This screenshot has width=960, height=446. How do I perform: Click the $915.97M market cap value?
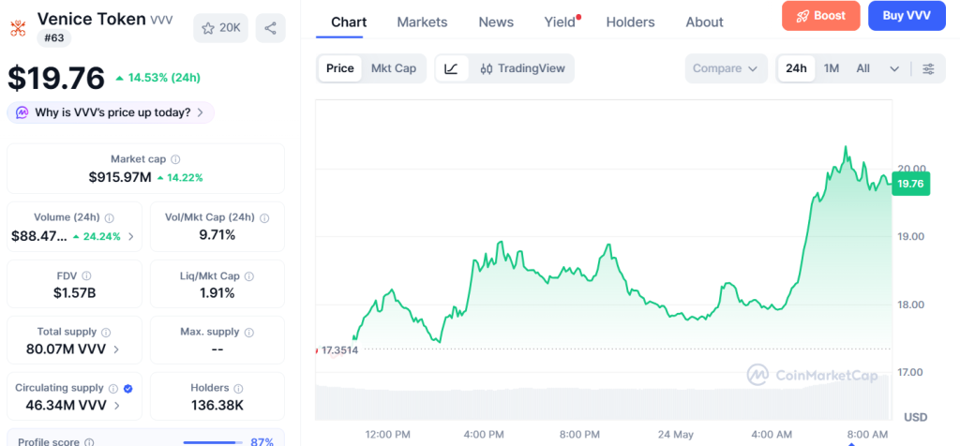(120, 177)
